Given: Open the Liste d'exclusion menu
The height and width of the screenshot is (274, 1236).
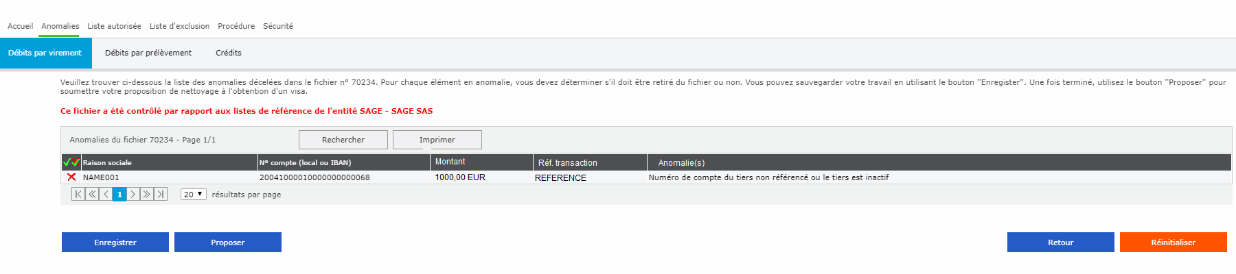Looking at the screenshot, I should pyautogui.click(x=179, y=26).
